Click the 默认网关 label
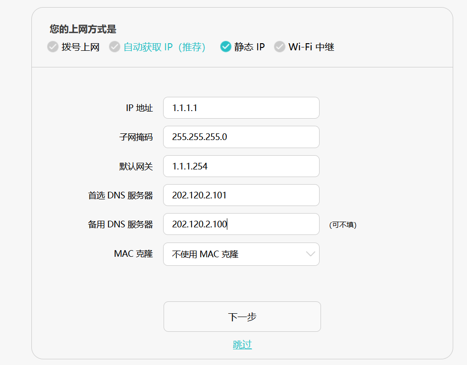This screenshot has width=467, height=365. (136, 166)
